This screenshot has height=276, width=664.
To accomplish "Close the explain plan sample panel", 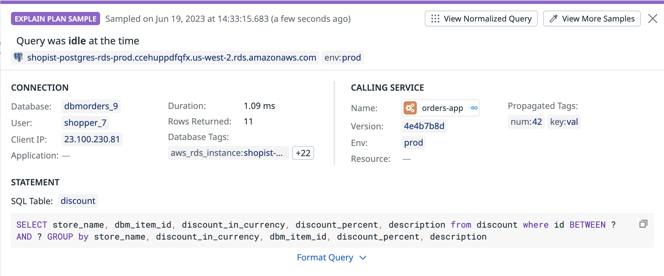I will coord(652,19).
